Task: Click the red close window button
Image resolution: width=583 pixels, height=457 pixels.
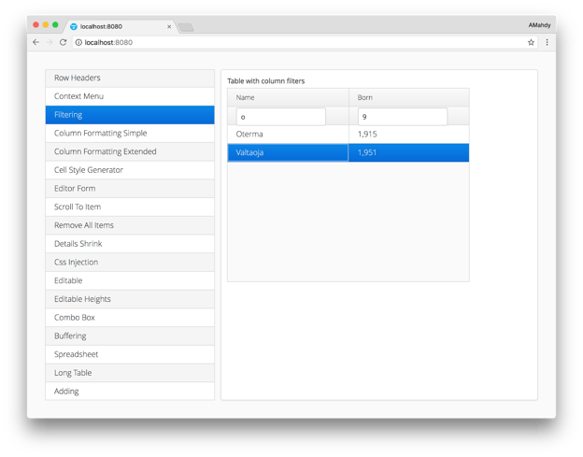Action: coord(36,25)
